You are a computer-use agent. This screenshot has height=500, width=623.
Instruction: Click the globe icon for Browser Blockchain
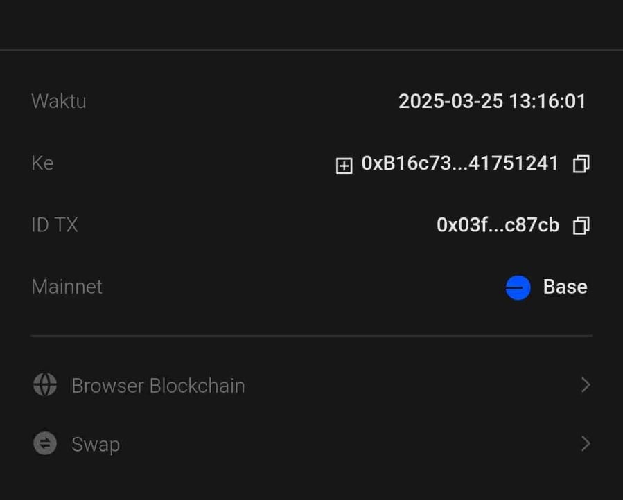coord(45,385)
